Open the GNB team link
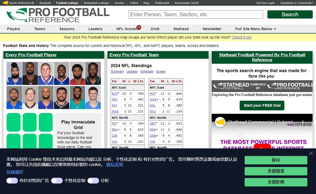 click(x=153, y=136)
